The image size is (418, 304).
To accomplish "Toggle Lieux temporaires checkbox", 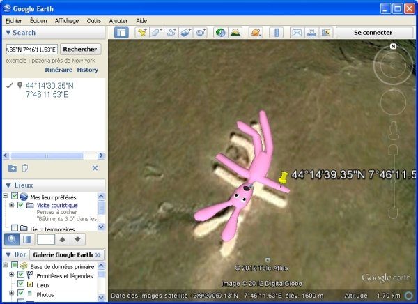I will tap(15, 228).
